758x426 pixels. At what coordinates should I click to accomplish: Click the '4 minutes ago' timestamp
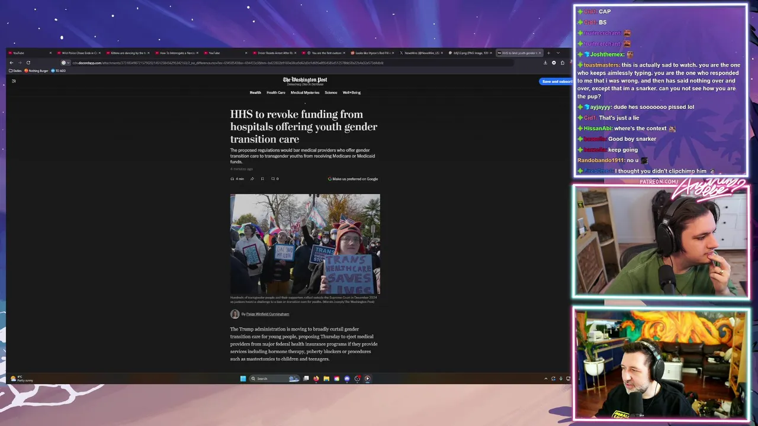point(242,169)
